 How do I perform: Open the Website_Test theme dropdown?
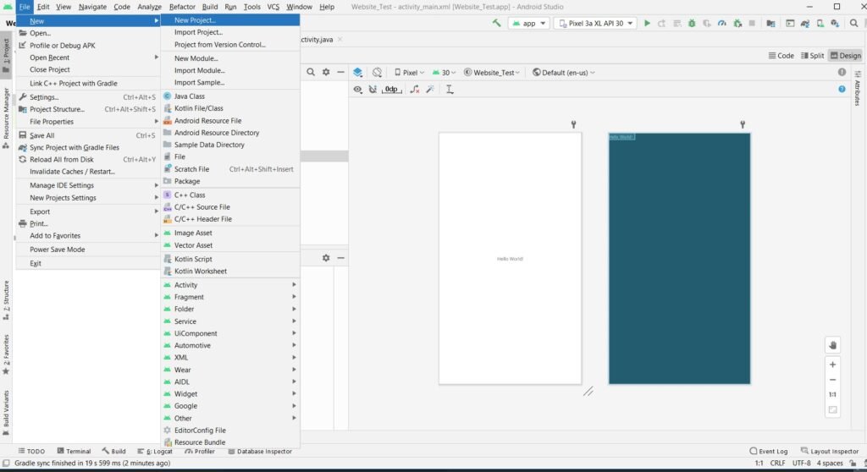tap(492, 73)
